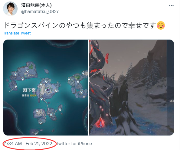The height and width of the screenshot is (150, 180).
Task: Click the glowing red character at tree base
Action: 100,123
